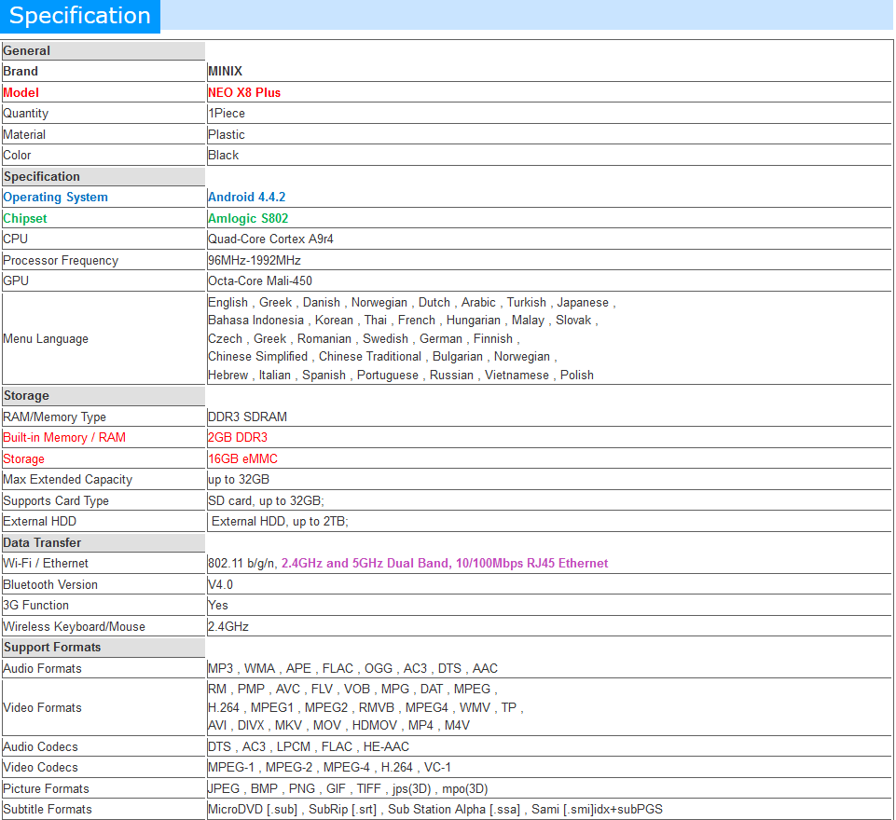Click the Menu Language label
896x820 pixels.
point(46,339)
